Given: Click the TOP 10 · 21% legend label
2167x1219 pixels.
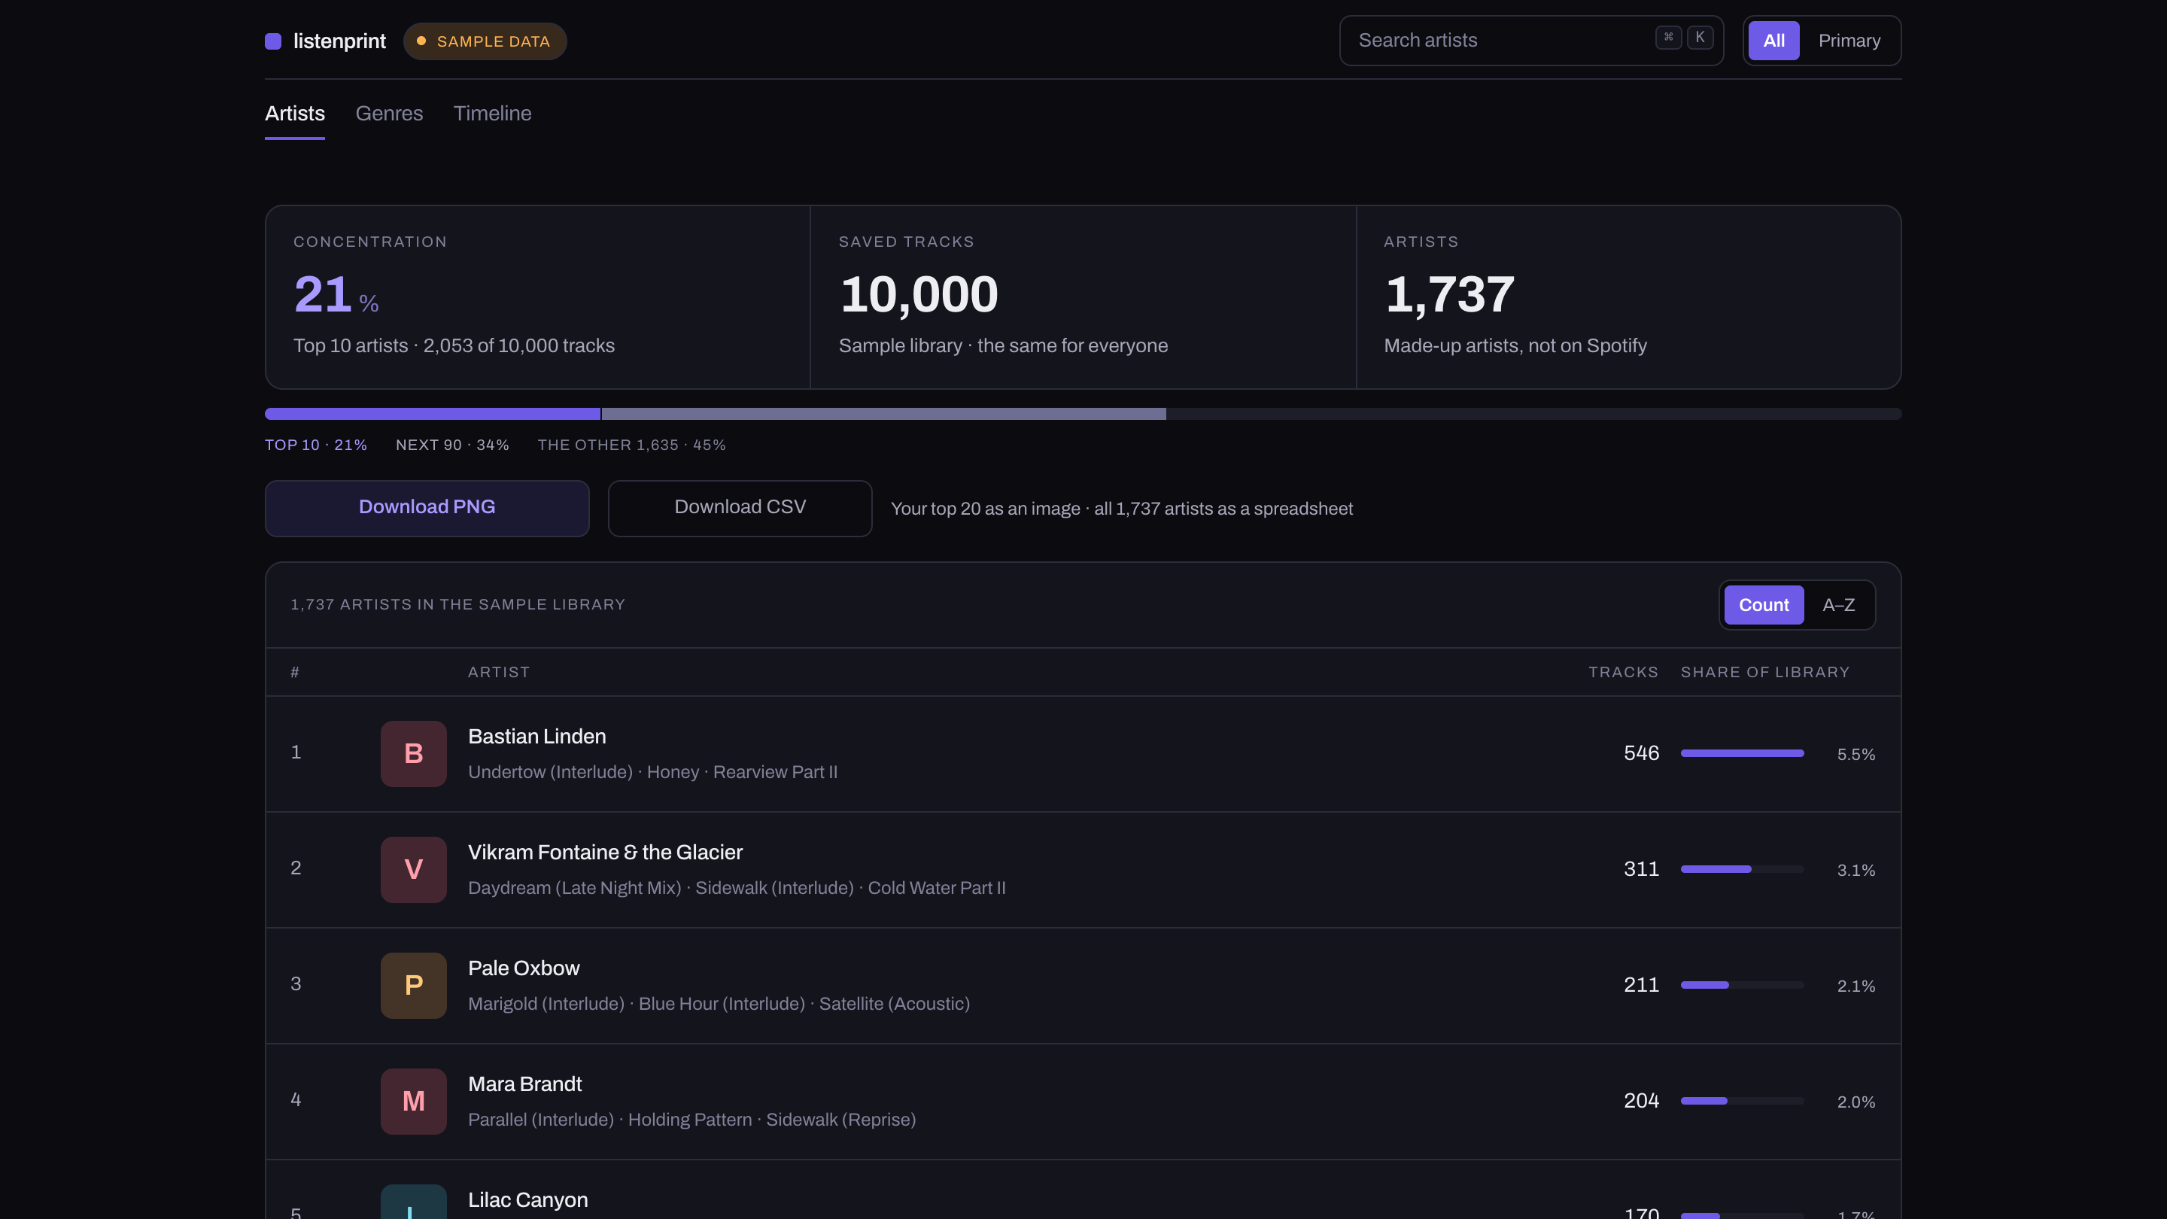Looking at the screenshot, I should pyautogui.click(x=316, y=445).
